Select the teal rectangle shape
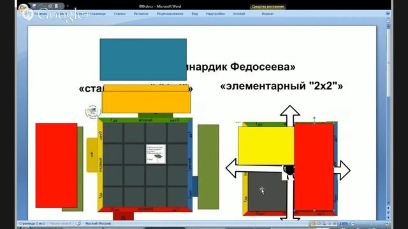The image size is (408, 229). 143,59
